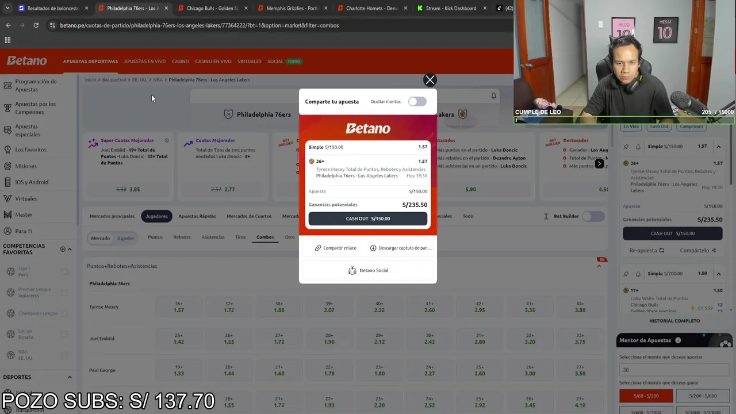This screenshot has width=736, height=414.
Task: Select the Rebotes filter
Action: pyautogui.click(x=182, y=237)
